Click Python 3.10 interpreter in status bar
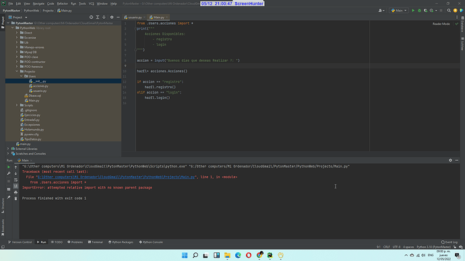This screenshot has width=465, height=261. (x=433, y=247)
